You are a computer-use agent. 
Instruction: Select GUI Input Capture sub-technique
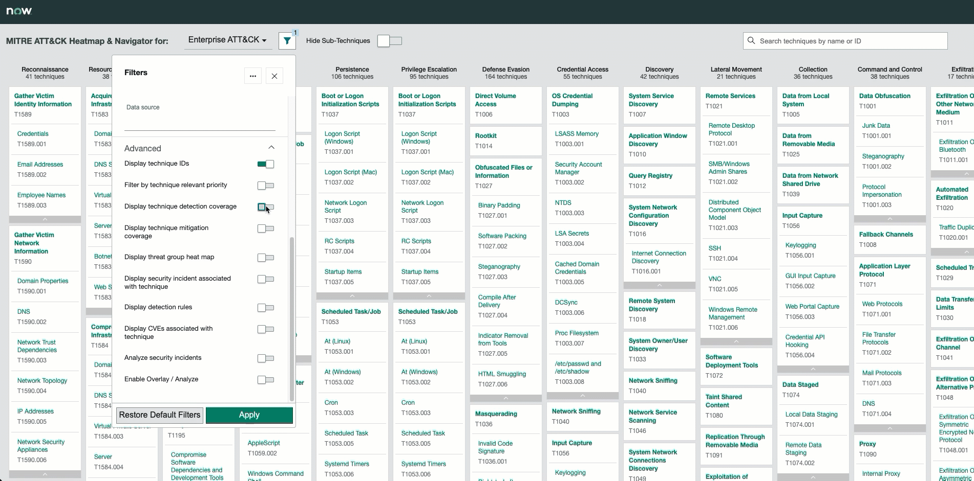pos(810,276)
